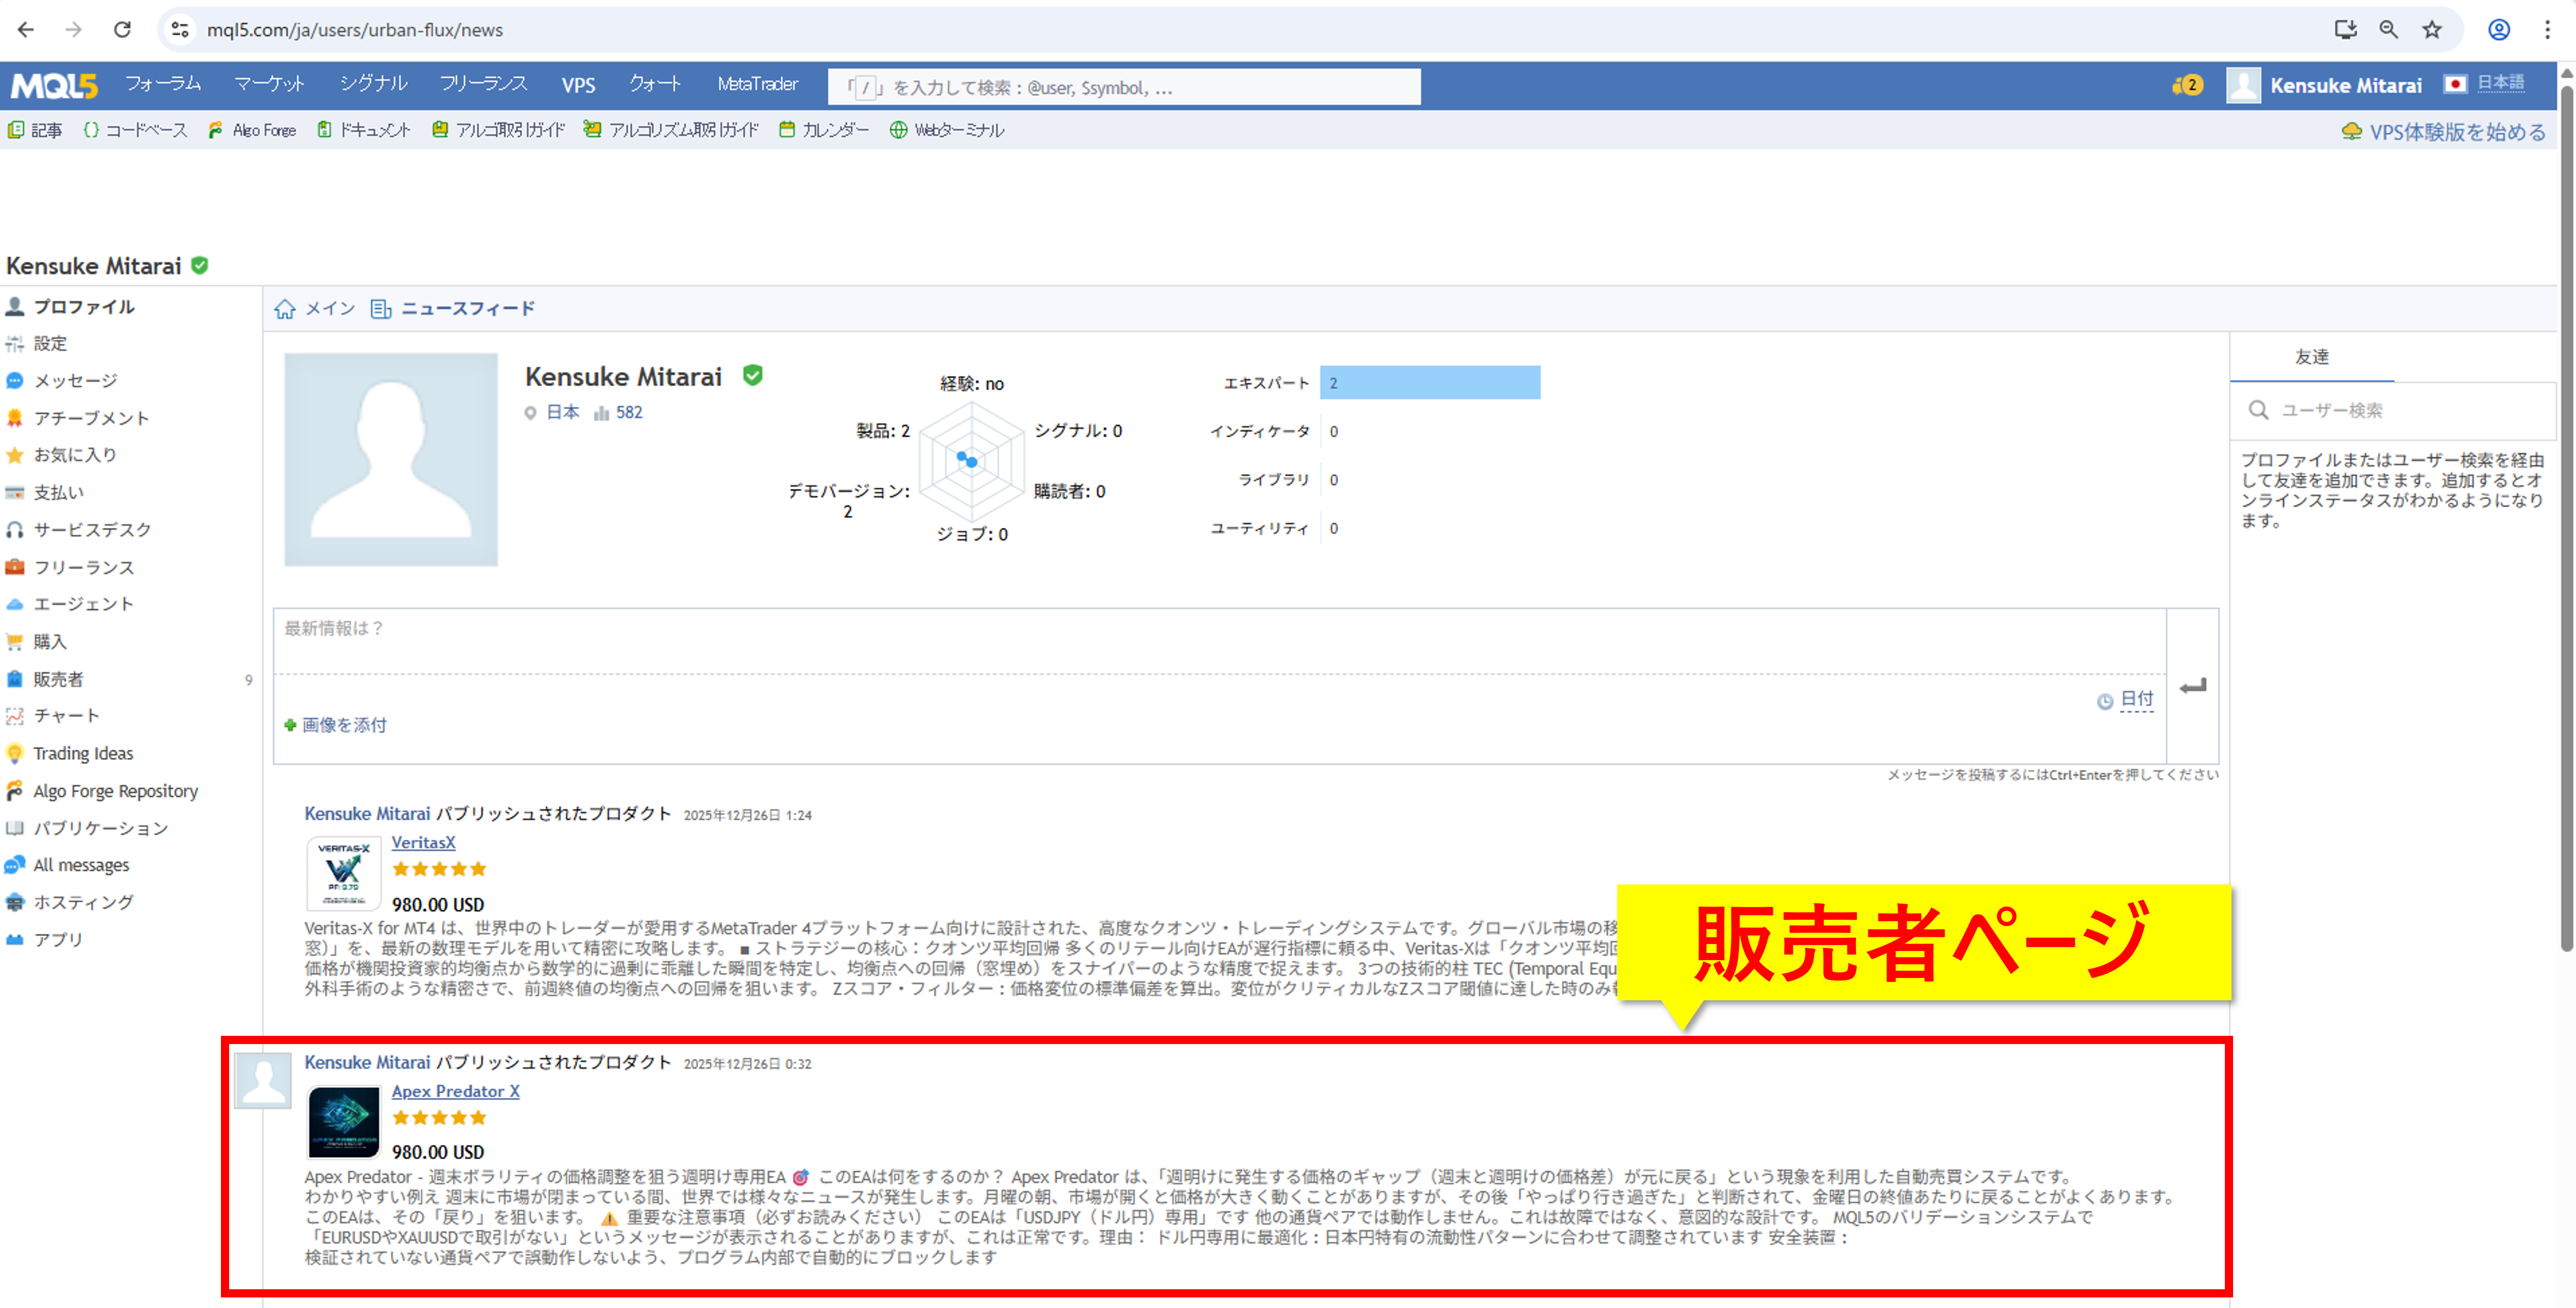Set post date via 日付 link
2576x1308 pixels.
(2136, 699)
